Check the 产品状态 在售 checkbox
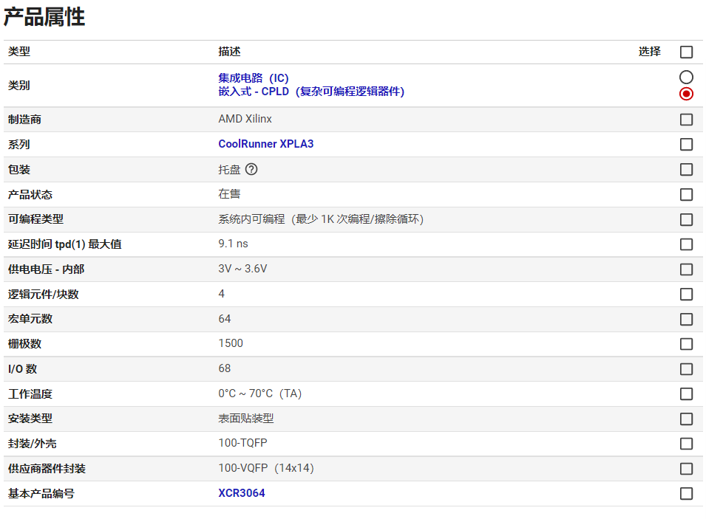The height and width of the screenshot is (519, 706). 686,194
